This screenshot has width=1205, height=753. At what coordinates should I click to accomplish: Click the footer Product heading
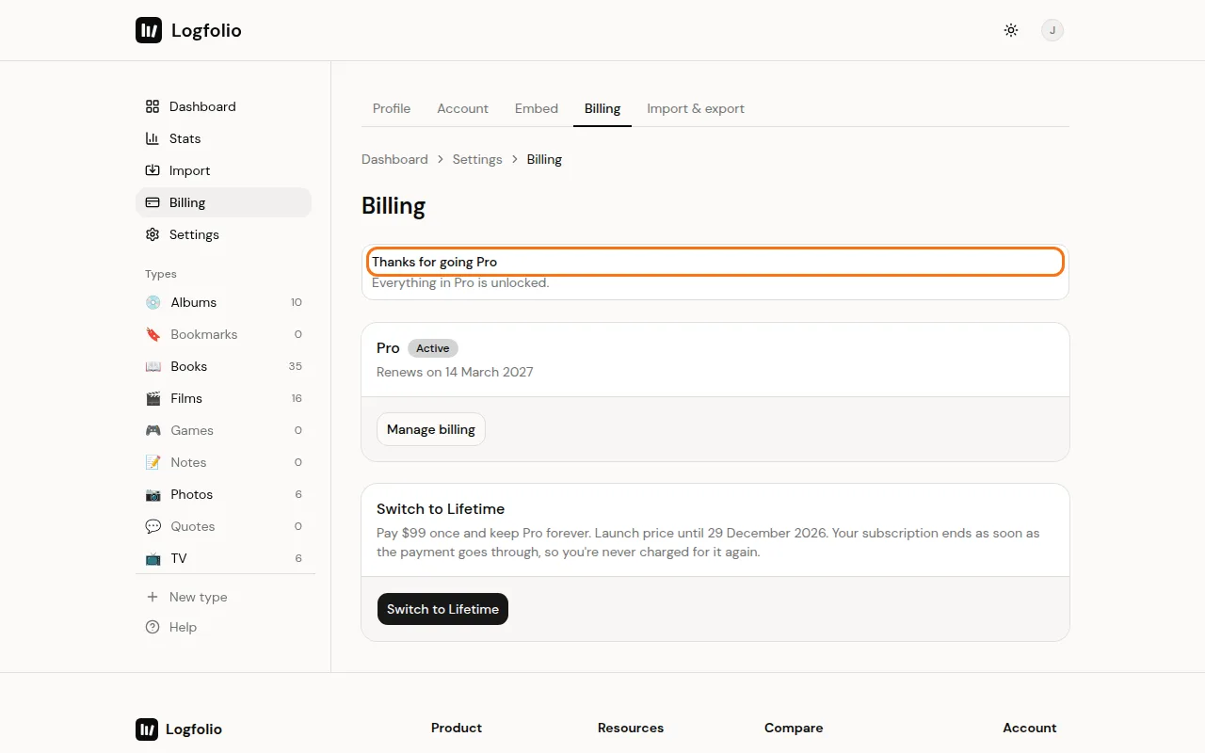(457, 728)
